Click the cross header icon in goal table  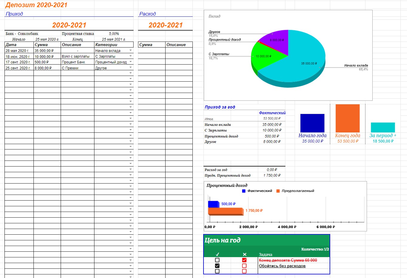(244, 254)
